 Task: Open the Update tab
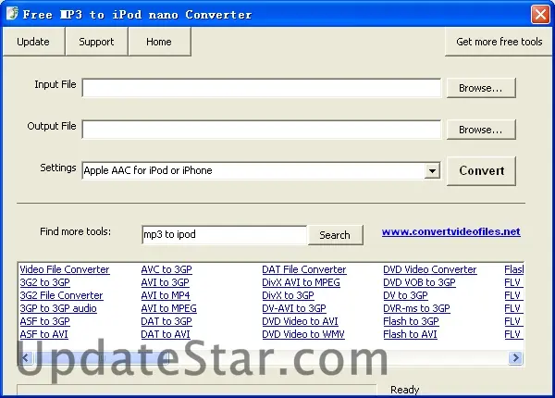tap(33, 42)
